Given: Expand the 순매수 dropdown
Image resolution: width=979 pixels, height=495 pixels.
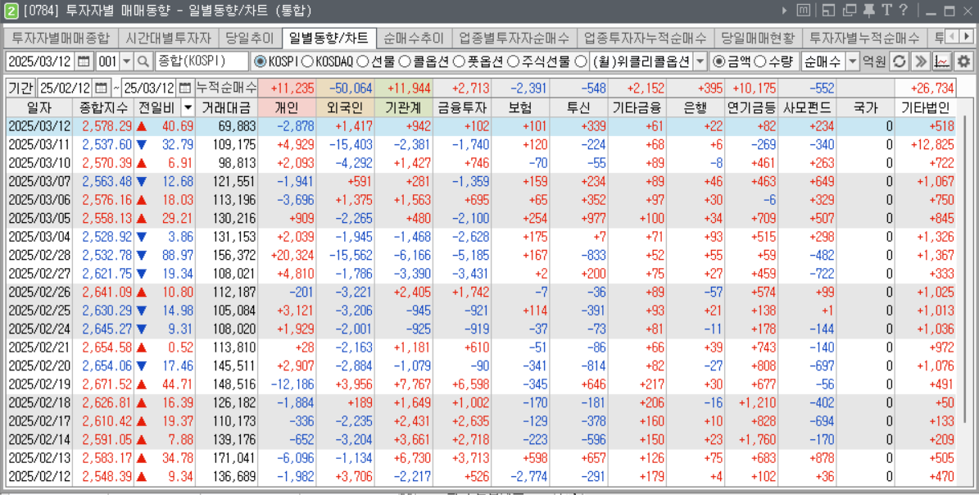Looking at the screenshot, I should (x=852, y=61).
